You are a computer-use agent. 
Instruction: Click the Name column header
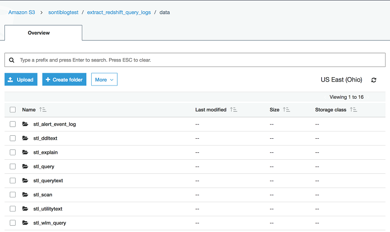point(29,109)
